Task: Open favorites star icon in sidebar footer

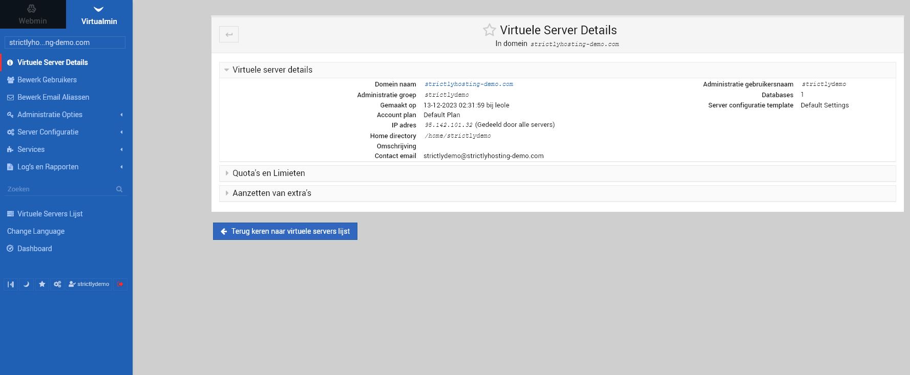Action: click(x=42, y=284)
